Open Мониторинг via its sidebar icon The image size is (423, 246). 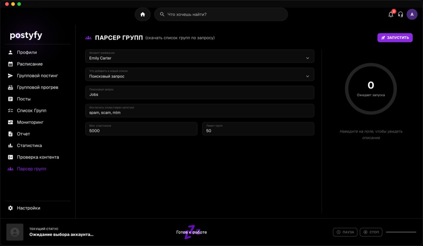point(10,122)
